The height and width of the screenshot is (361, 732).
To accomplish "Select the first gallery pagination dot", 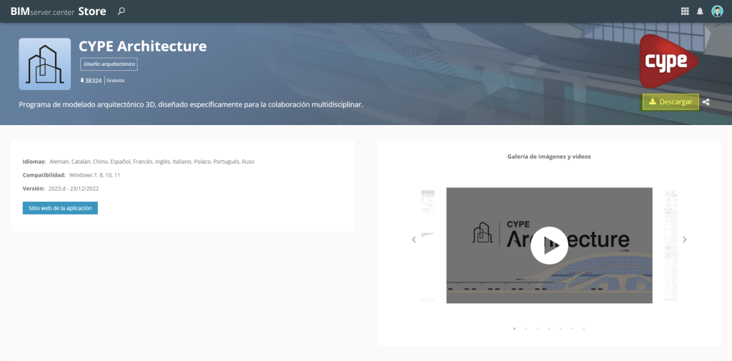I will (x=515, y=329).
